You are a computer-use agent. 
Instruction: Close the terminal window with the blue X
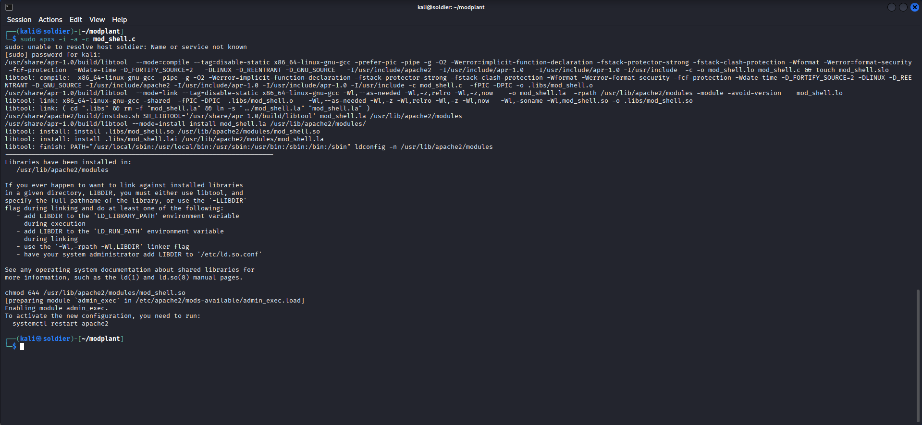915,7
